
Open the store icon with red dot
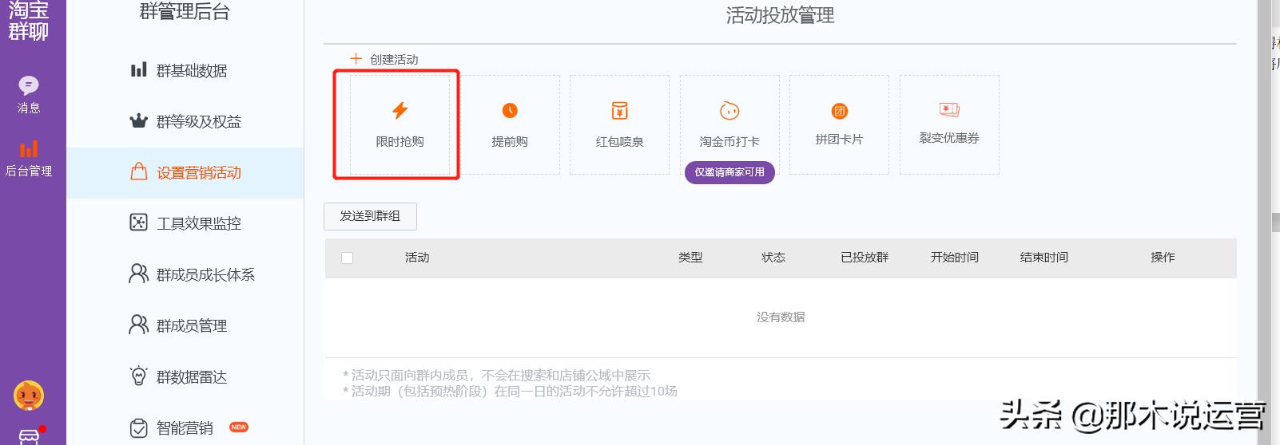point(30,436)
